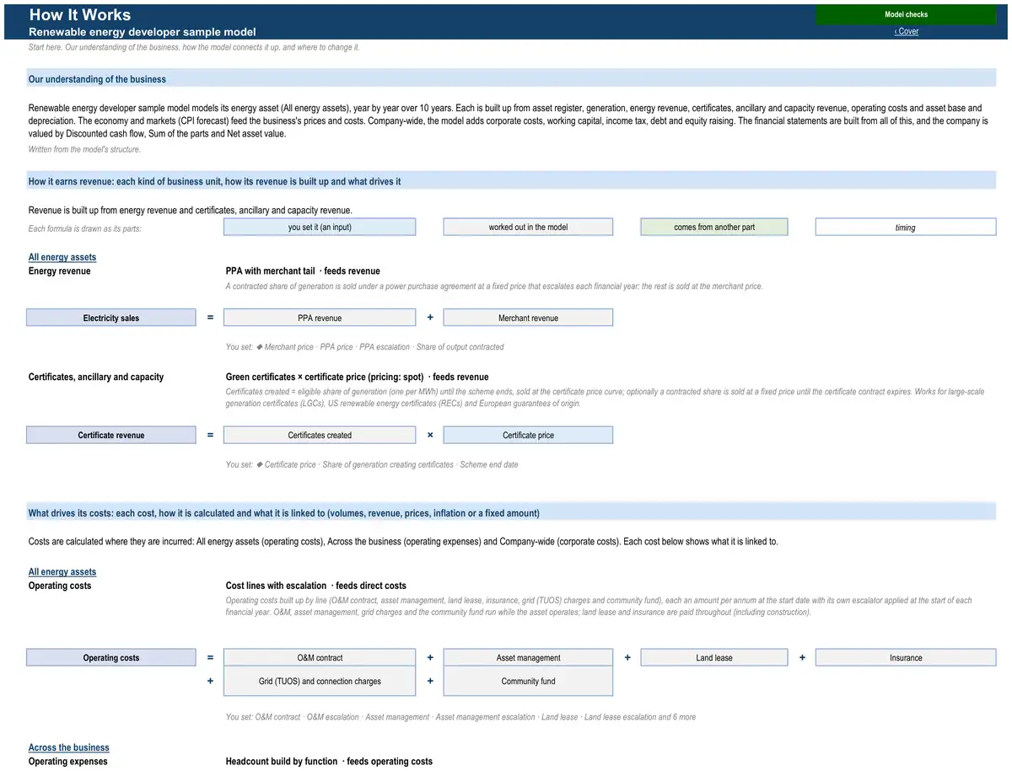Click the green Model checks button
The height and width of the screenshot is (771, 1012).
click(906, 14)
